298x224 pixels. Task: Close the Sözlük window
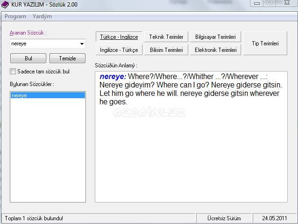click(x=287, y=3)
